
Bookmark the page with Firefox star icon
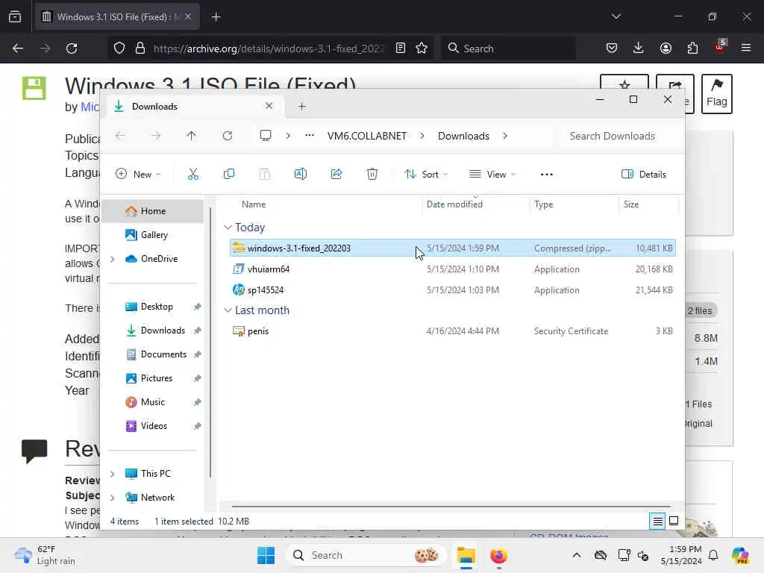tap(422, 48)
